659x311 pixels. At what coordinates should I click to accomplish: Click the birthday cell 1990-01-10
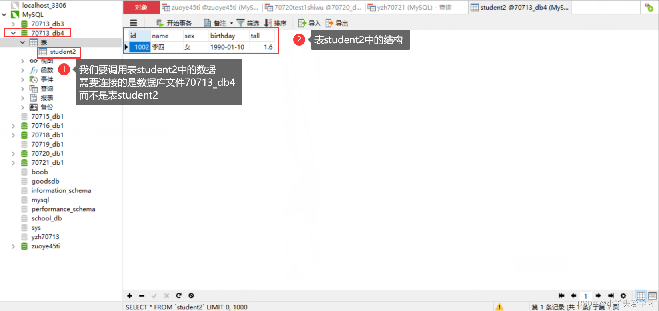tap(229, 47)
